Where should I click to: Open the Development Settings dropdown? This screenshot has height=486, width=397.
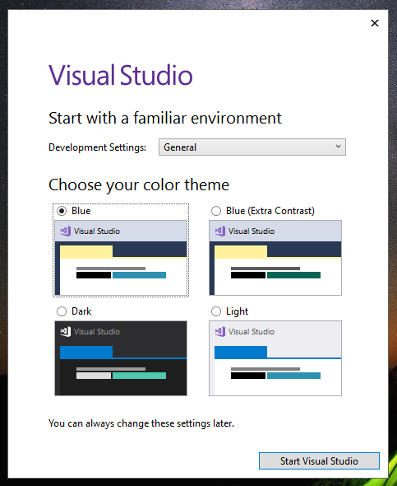point(252,147)
